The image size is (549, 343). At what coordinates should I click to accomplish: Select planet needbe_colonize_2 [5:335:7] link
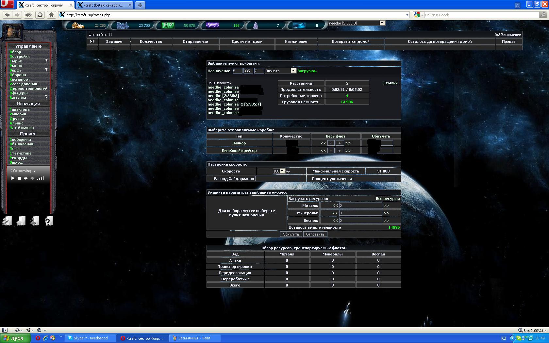tap(234, 104)
